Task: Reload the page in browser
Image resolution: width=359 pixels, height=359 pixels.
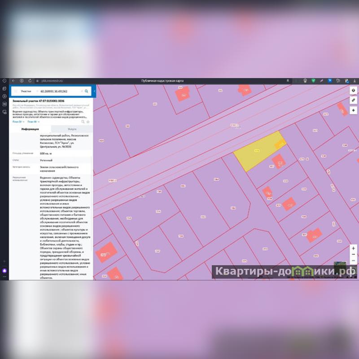Action: (30, 81)
